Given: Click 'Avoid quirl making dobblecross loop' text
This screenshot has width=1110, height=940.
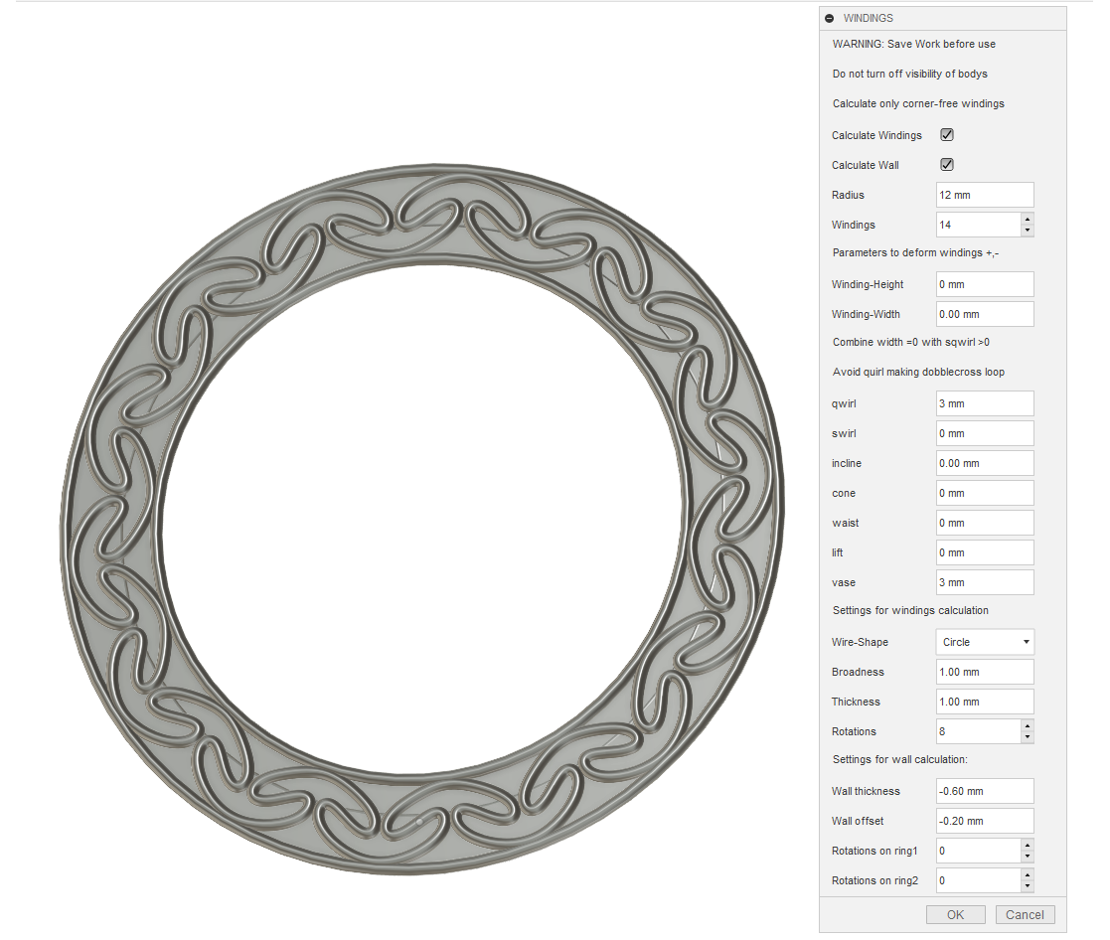Looking at the screenshot, I should (x=918, y=372).
